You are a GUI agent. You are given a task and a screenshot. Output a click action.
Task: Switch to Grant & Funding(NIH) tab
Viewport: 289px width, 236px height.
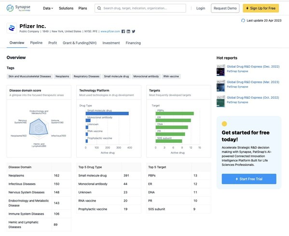tap(80, 43)
